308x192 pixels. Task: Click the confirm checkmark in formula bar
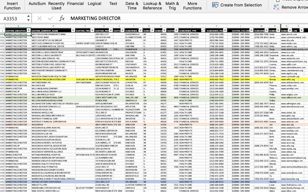coord(50,18)
